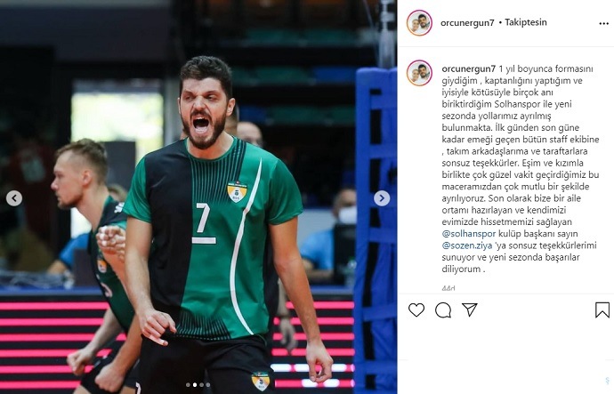This screenshot has width=614, height=394.
Task: Click the profile avatar beside the caption
Action: 419,73
